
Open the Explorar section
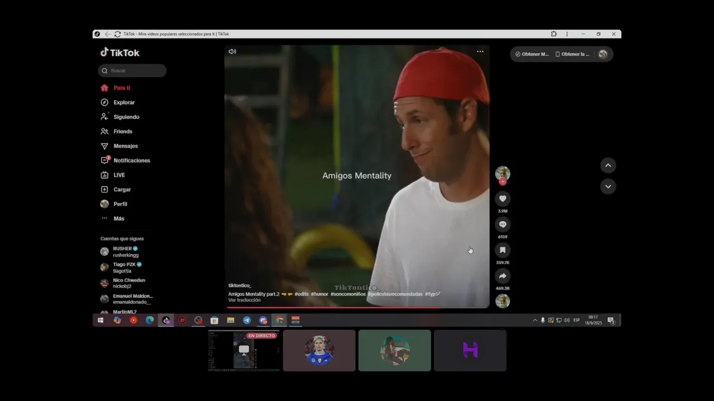click(118, 102)
